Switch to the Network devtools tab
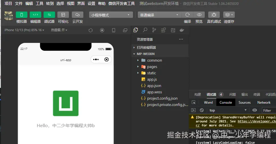Screen dimensions: 276x144 (x=264, y=103)
